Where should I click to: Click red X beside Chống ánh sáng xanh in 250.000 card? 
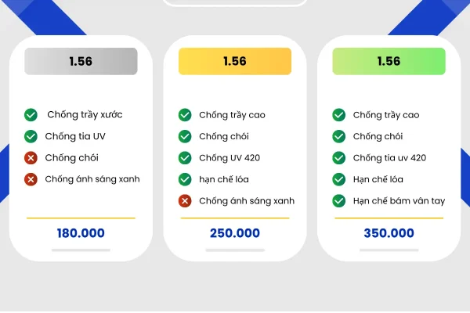[x=185, y=201]
